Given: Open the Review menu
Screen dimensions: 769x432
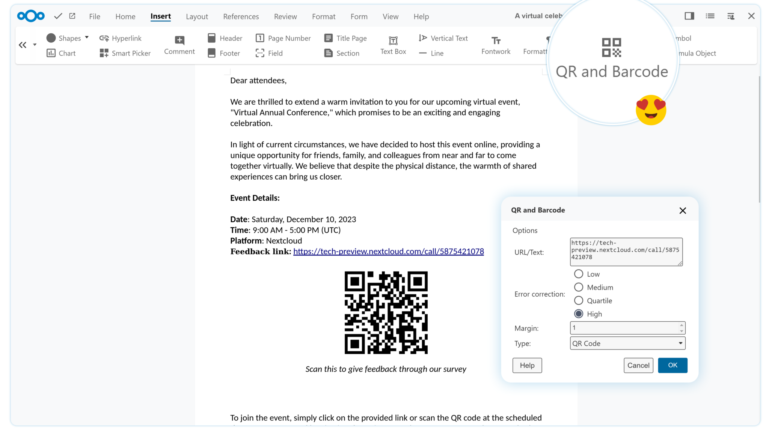Looking at the screenshot, I should (x=285, y=16).
